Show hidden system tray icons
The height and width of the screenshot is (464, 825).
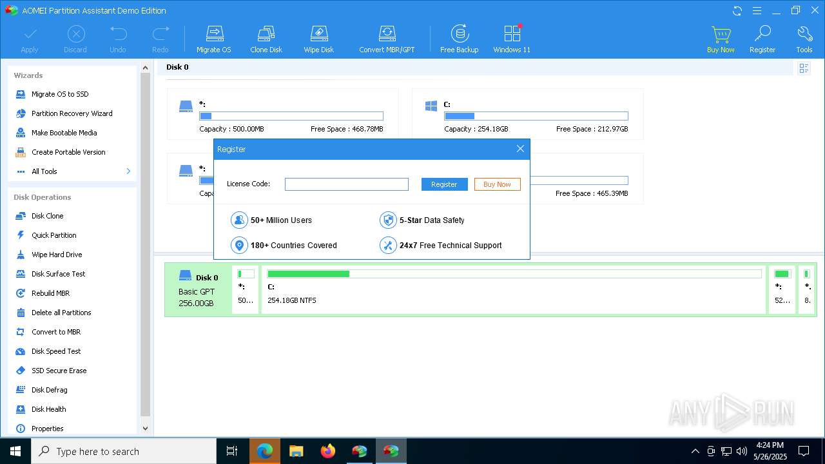695,451
